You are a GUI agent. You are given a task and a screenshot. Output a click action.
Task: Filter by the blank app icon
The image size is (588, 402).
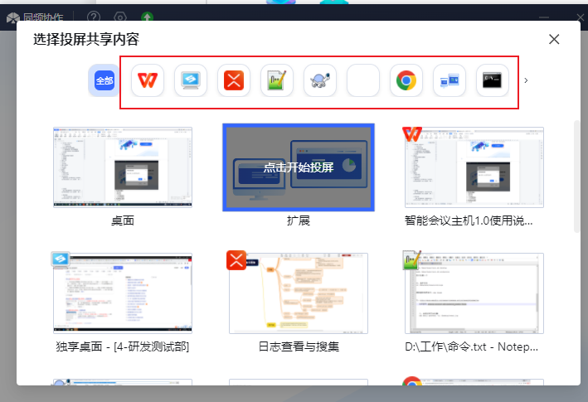point(363,80)
